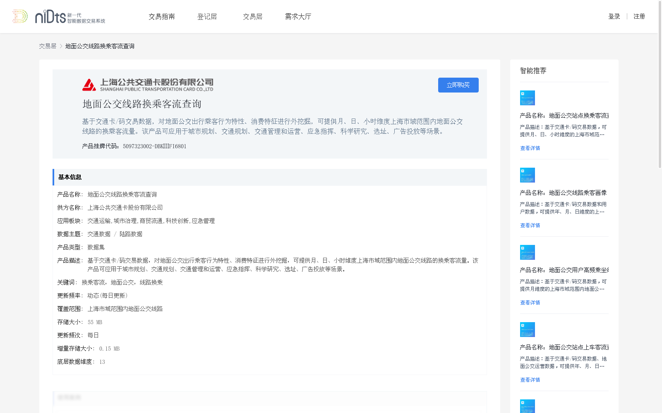The image size is (662, 413).
Task: Open thumbnail of 地面公交用户高频乘坐 product
Action: [x=528, y=252]
